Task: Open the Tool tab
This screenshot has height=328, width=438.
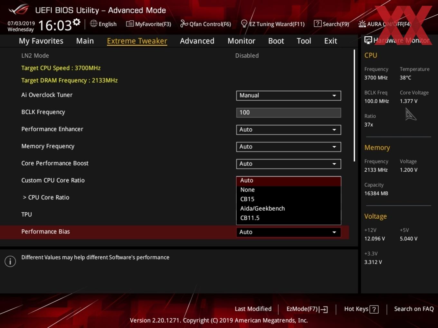Action: pyautogui.click(x=304, y=41)
